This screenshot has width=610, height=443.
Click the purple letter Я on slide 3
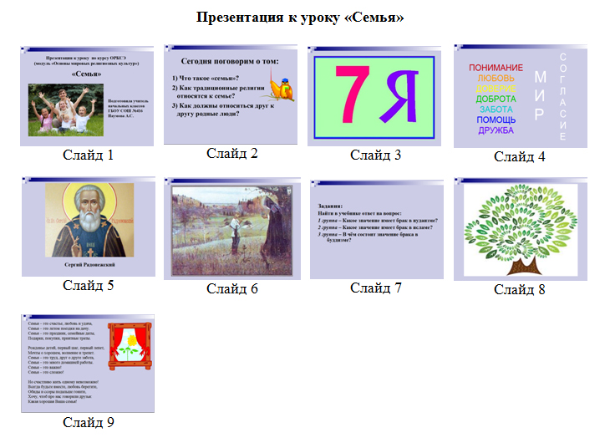tap(399, 97)
